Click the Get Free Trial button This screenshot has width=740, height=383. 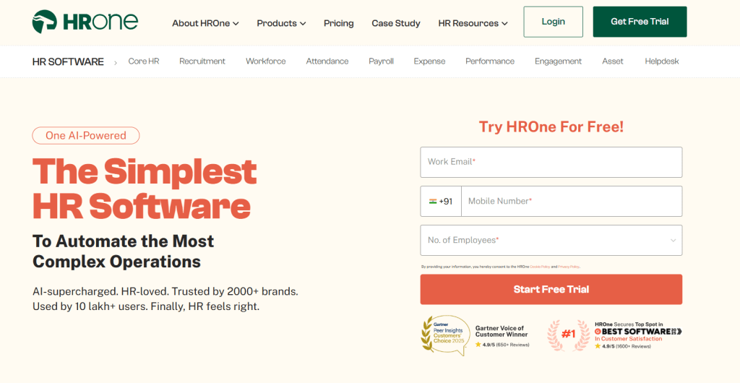click(x=640, y=22)
